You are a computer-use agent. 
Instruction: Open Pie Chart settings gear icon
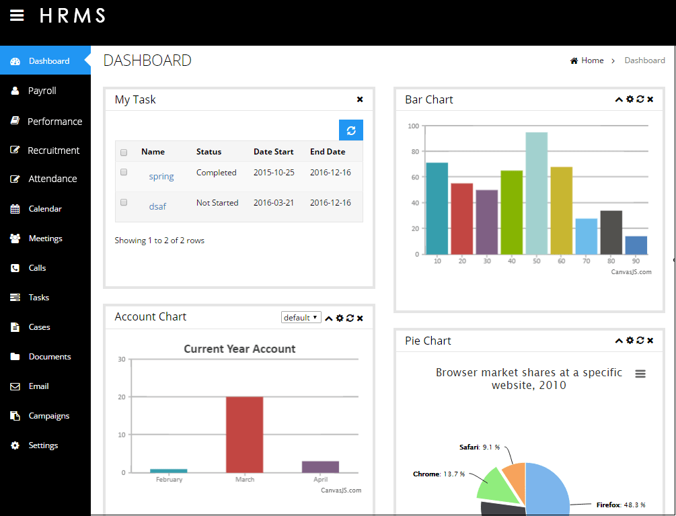[x=630, y=341]
